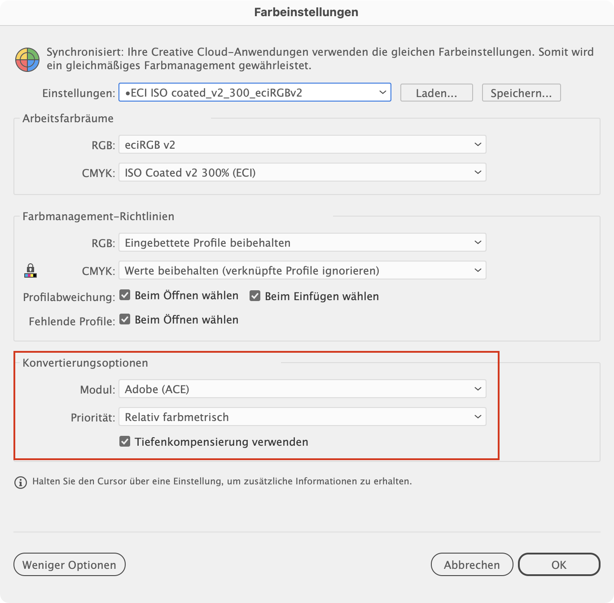The image size is (614, 603).
Task: Click the Farbeinstellungen title bar
Action: click(x=307, y=12)
